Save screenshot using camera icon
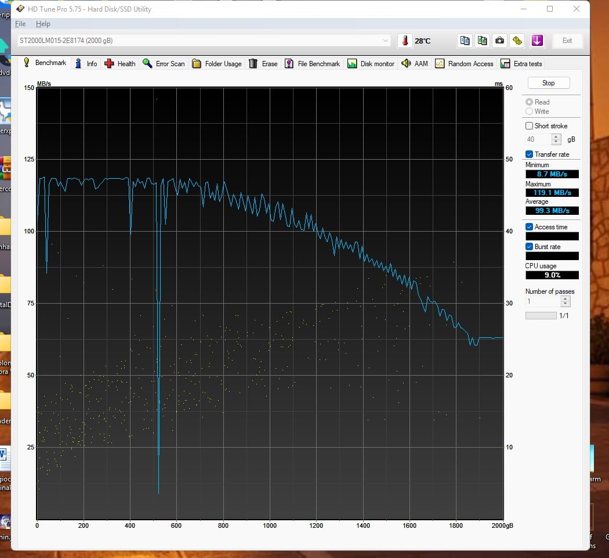 click(x=500, y=41)
